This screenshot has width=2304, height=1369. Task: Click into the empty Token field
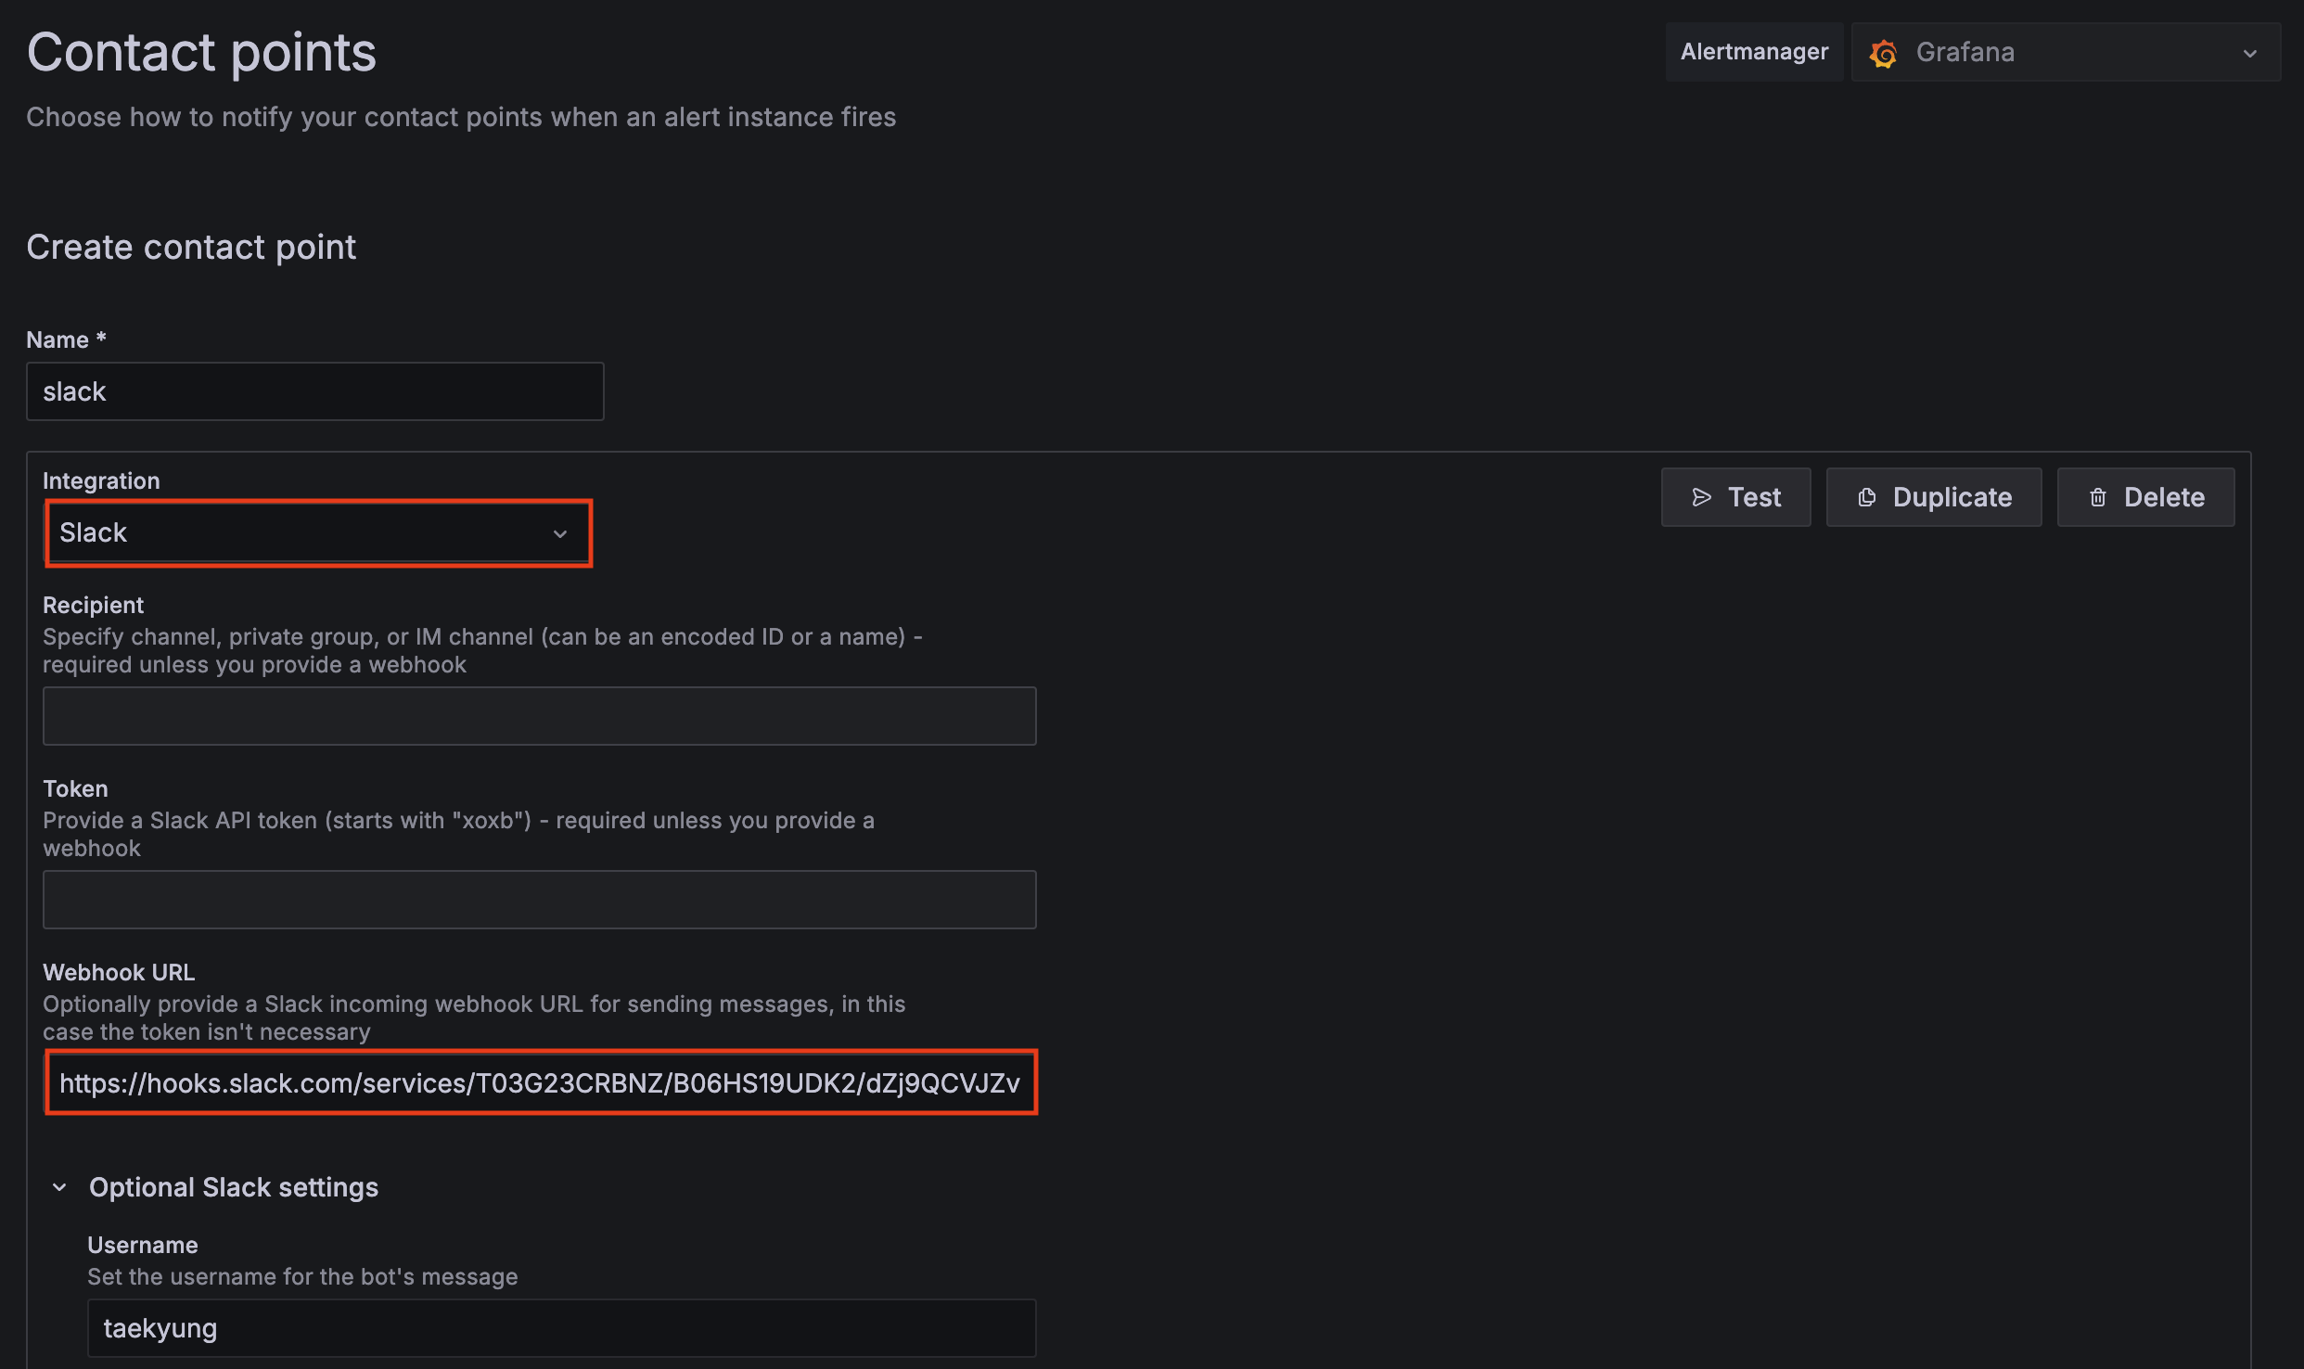[x=539, y=900]
